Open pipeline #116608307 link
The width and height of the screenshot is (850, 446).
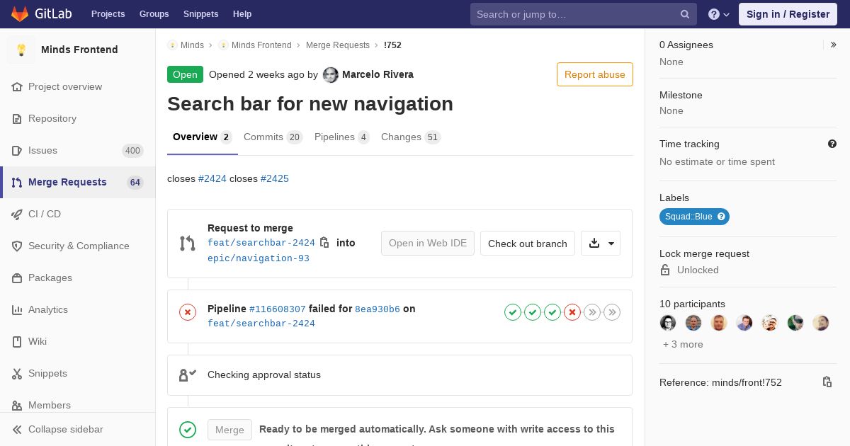(278, 309)
